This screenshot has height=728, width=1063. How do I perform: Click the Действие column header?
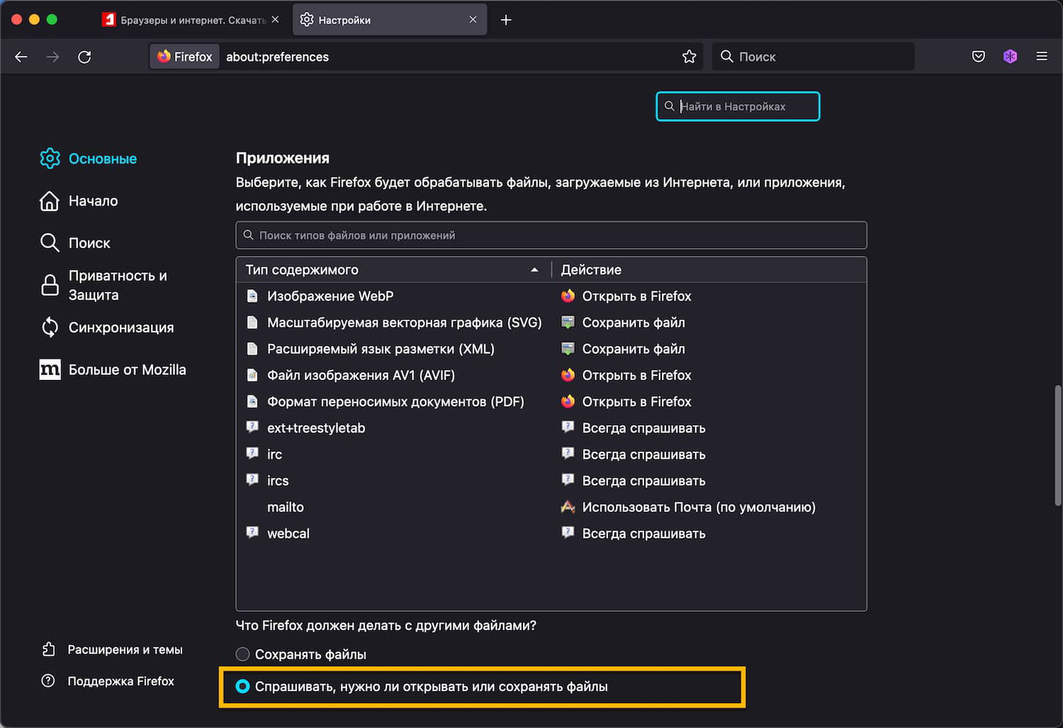tap(591, 270)
